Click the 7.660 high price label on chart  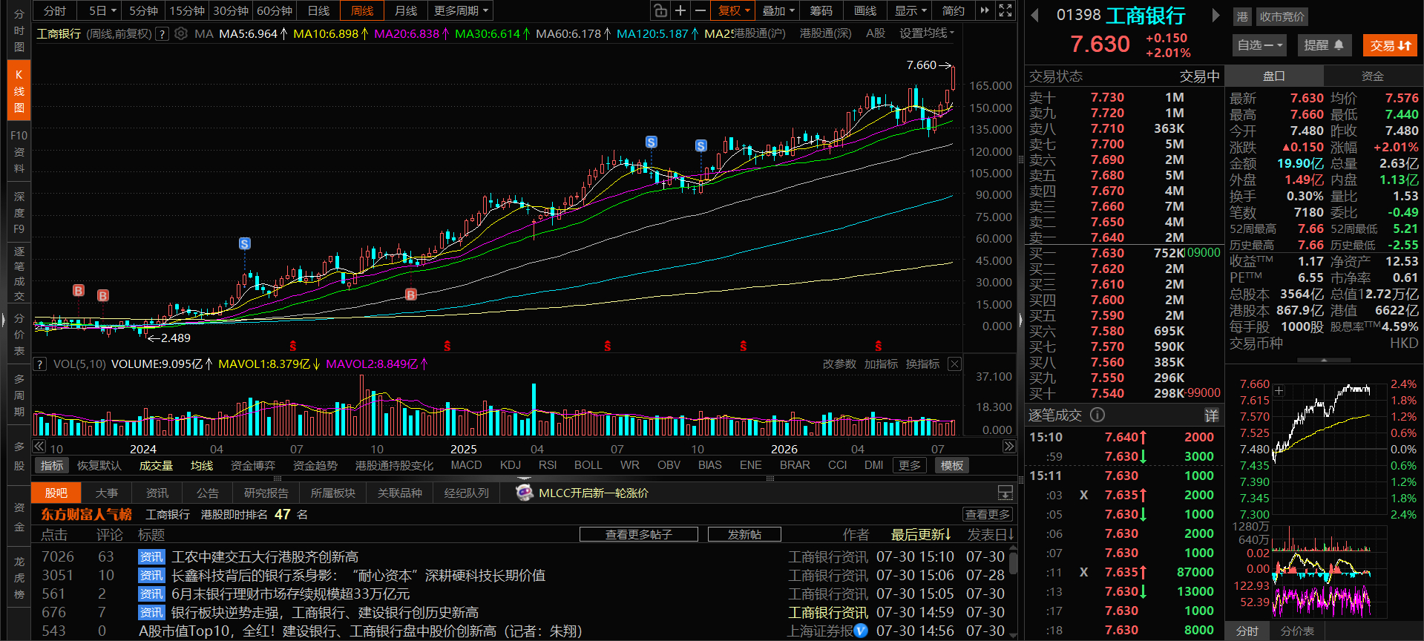922,65
